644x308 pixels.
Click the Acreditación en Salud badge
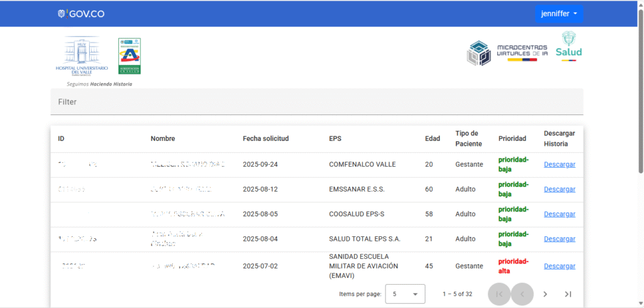click(130, 56)
